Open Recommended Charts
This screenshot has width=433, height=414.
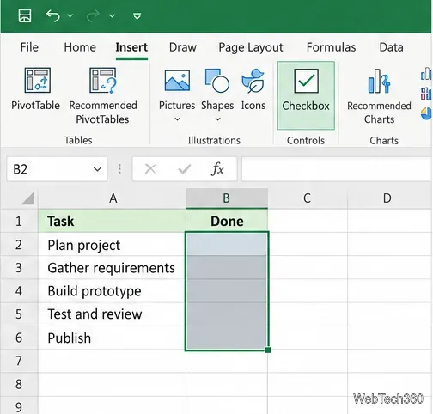(x=379, y=96)
